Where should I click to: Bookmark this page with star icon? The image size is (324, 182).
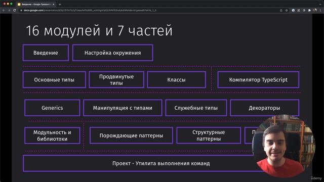coord(287,10)
